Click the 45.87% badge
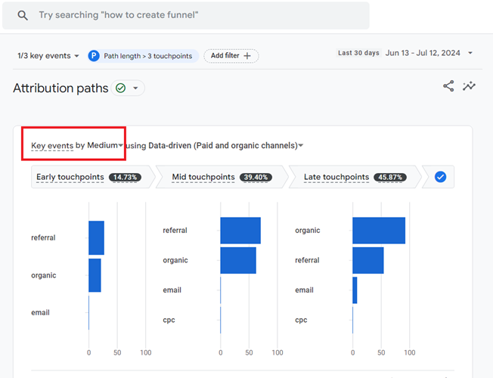 (390, 178)
